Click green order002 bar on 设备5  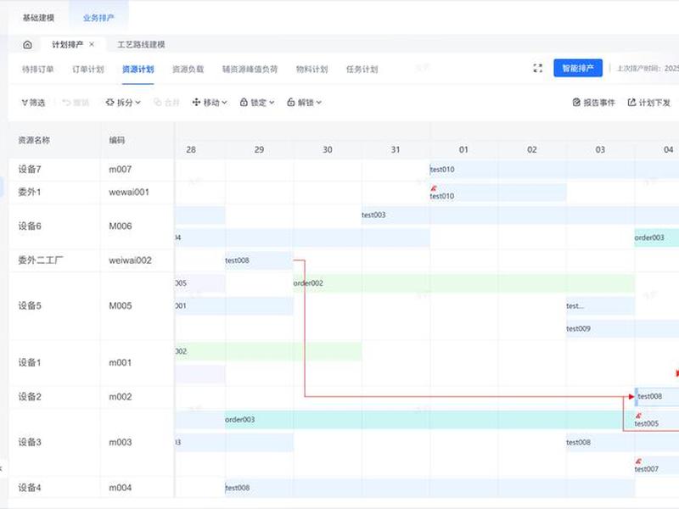[464, 283]
